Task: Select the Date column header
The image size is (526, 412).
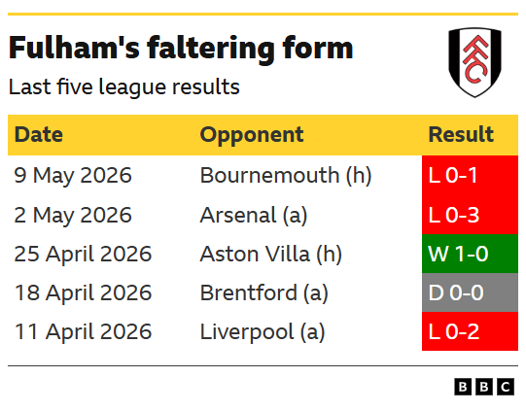Action: pyautogui.click(x=39, y=135)
